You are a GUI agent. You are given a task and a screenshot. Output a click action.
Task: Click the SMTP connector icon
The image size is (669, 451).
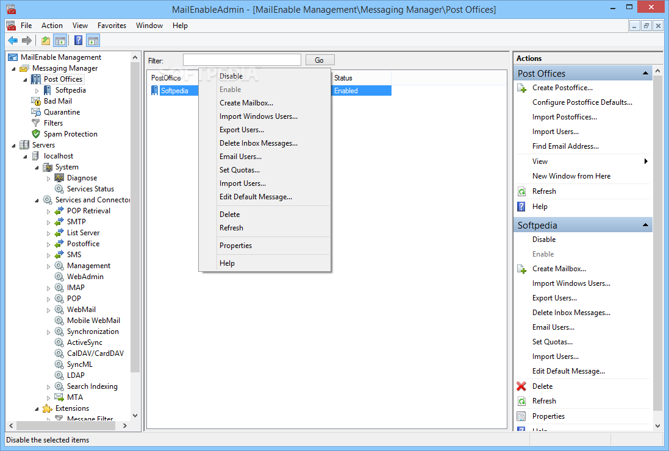click(59, 222)
